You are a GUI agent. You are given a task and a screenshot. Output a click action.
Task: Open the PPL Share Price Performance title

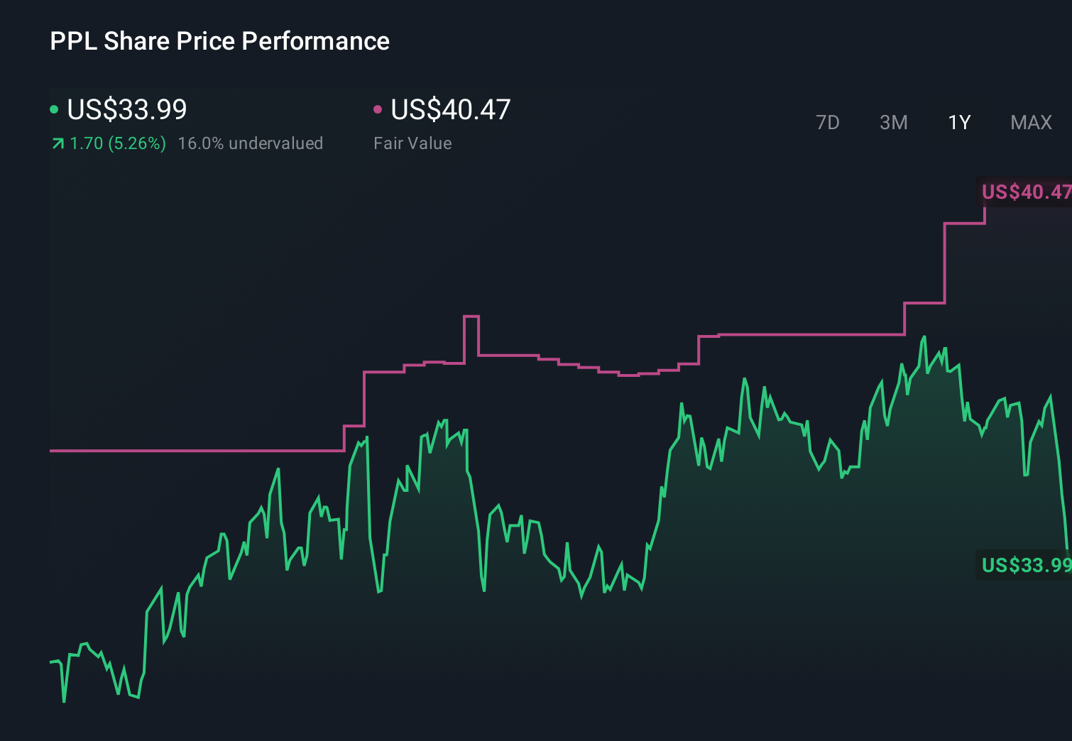(219, 41)
